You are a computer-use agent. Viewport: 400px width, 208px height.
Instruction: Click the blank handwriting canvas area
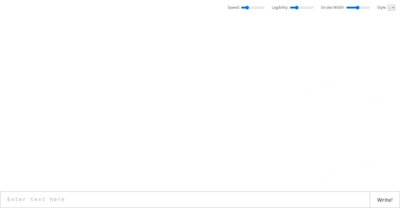156,104
